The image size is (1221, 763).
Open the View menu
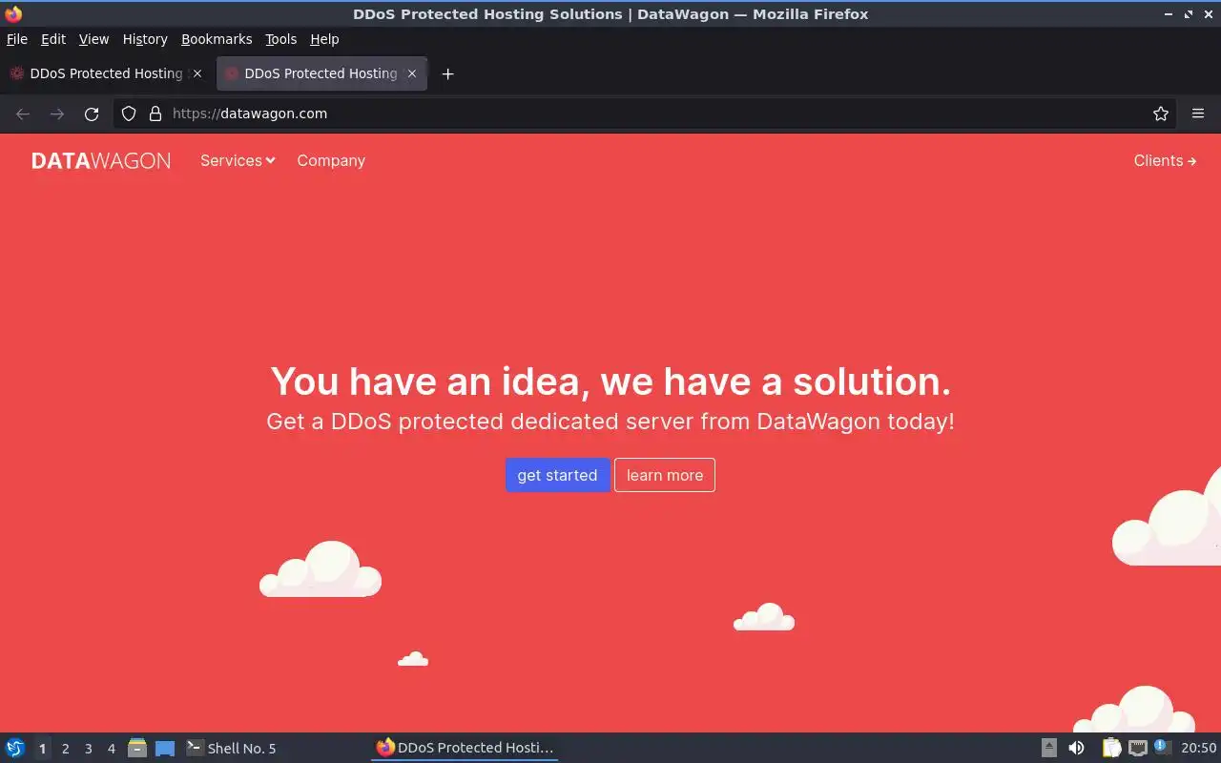[x=93, y=39]
